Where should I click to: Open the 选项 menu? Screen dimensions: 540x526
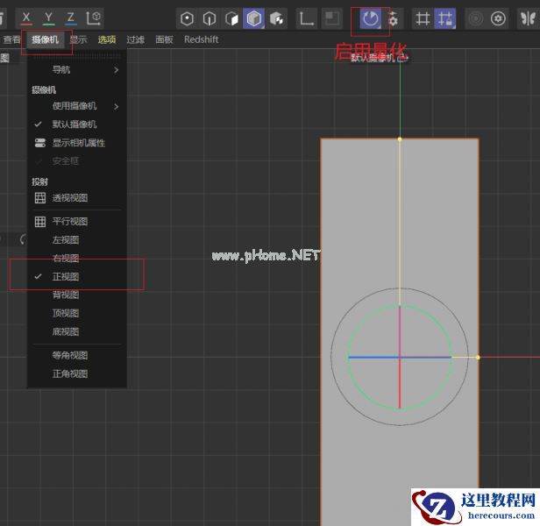pos(107,39)
